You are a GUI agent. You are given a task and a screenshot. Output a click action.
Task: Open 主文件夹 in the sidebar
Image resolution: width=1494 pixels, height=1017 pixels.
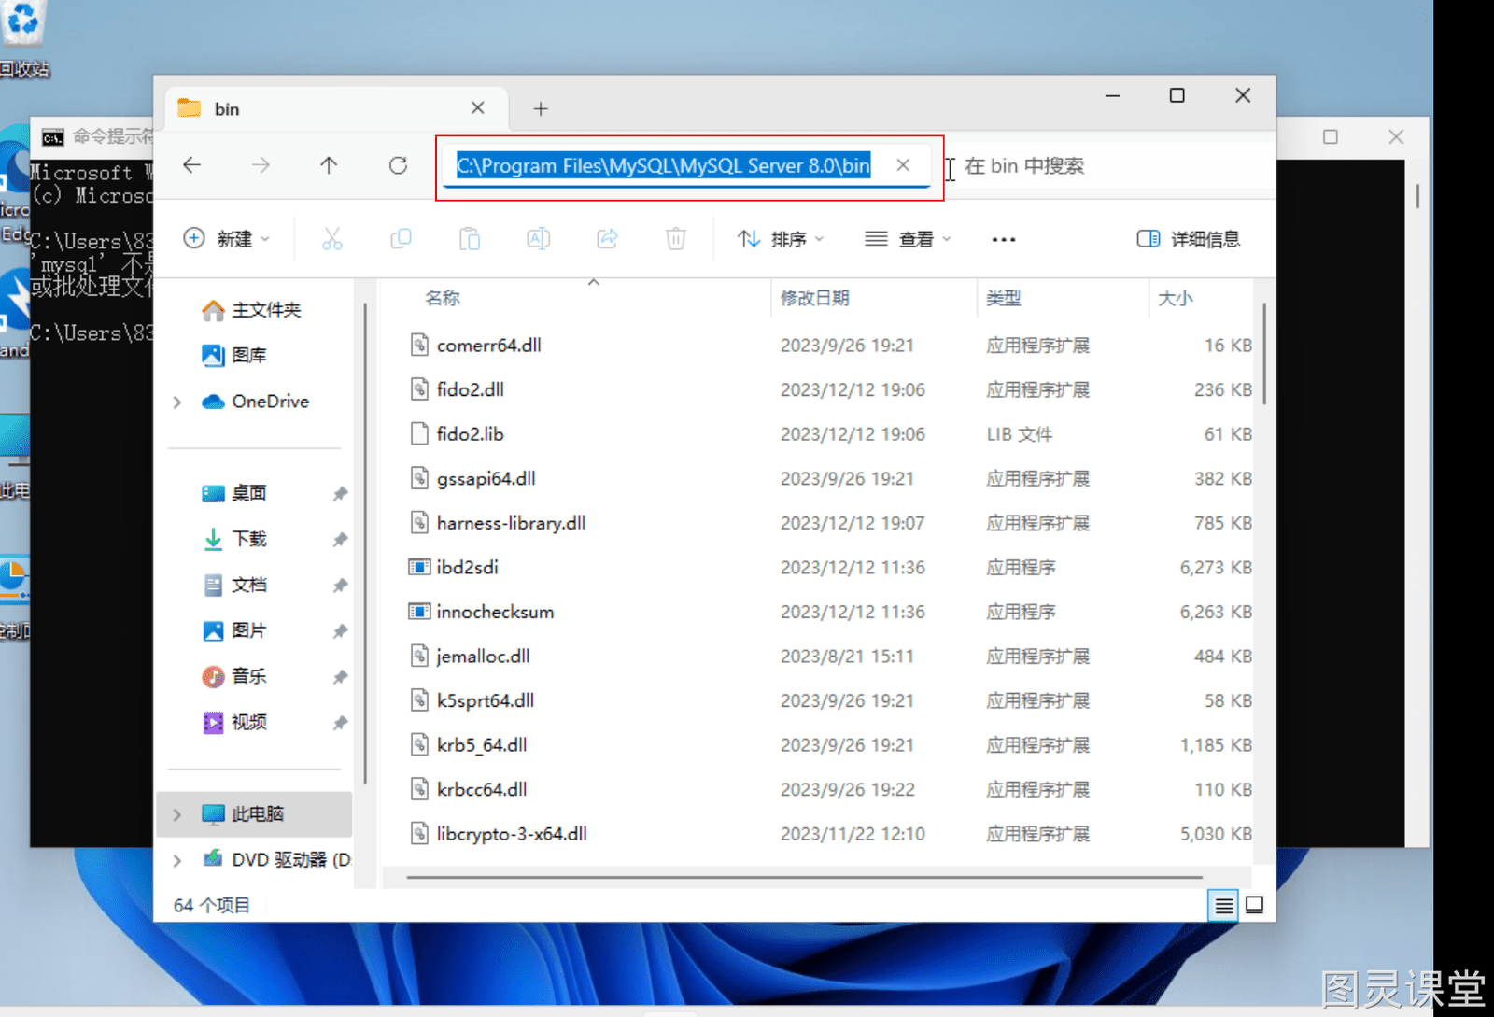tap(252, 310)
